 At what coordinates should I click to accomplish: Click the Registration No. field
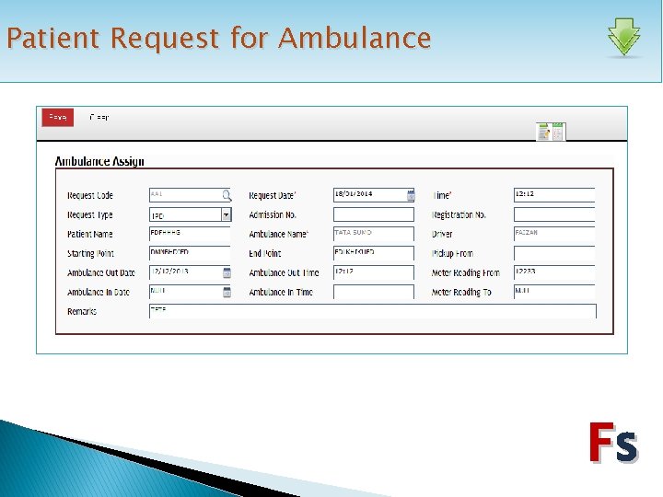point(554,214)
